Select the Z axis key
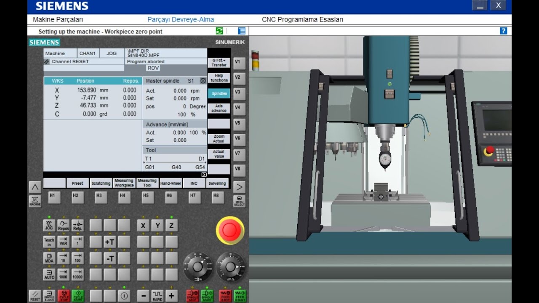The width and height of the screenshot is (539, 303). [171, 225]
